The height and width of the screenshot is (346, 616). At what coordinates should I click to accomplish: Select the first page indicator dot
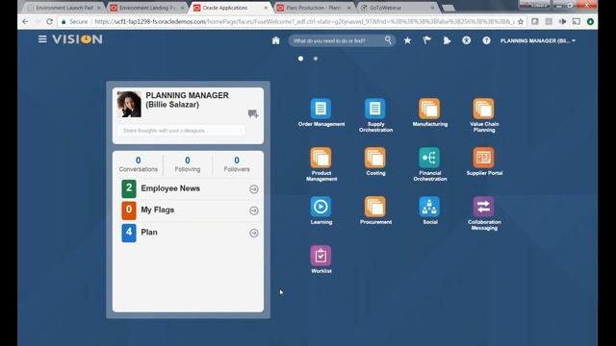[300, 59]
